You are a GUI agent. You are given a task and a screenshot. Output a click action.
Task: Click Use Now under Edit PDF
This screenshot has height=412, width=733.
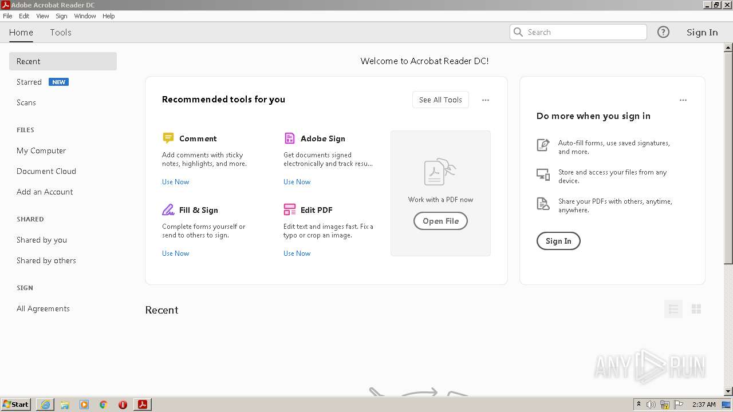coord(297,253)
